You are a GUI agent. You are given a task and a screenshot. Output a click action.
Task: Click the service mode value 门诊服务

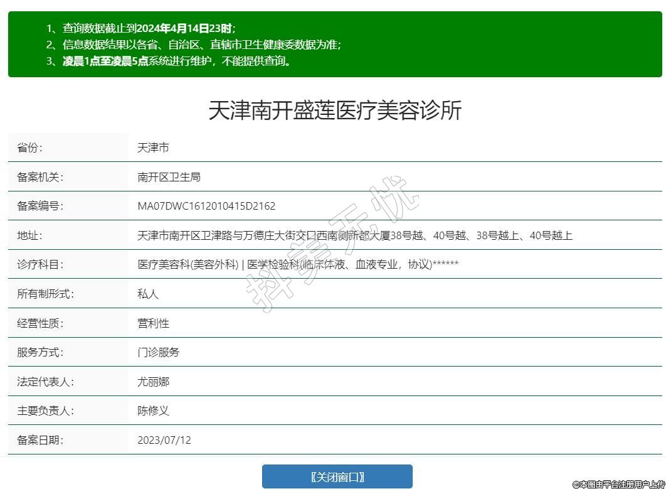point(158,352)
